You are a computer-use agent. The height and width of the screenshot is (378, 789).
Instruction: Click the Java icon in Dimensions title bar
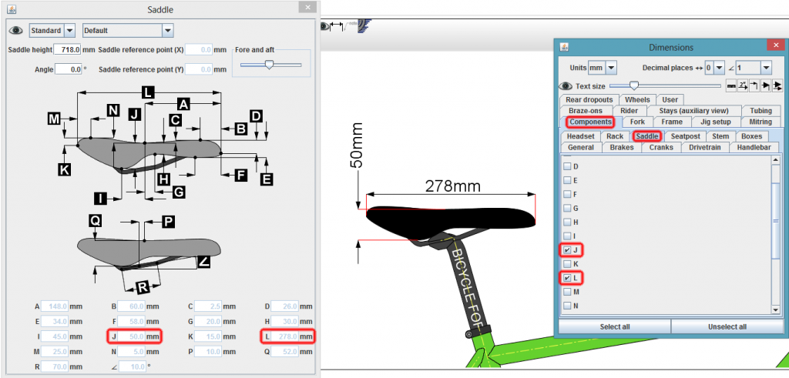563,48
